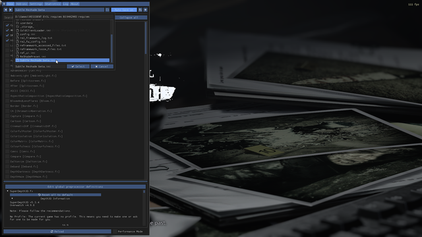Select reframework_accessed_files.txt file
The height and width of the screenshot is (237, 422).
[x=63, y=45]
